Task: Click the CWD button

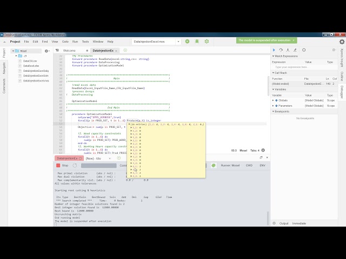Action: tap(249, 166)
